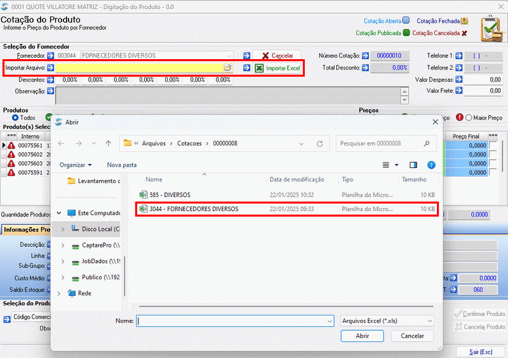Open the Nome filename combo dropdown
The height and width of the screenshot is (358, 508).
coord(330,321)
